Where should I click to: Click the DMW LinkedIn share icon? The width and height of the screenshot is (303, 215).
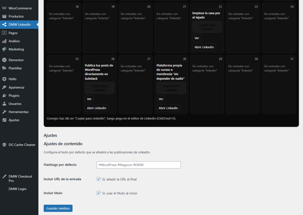pyautogui.click(x=4, y=25)
